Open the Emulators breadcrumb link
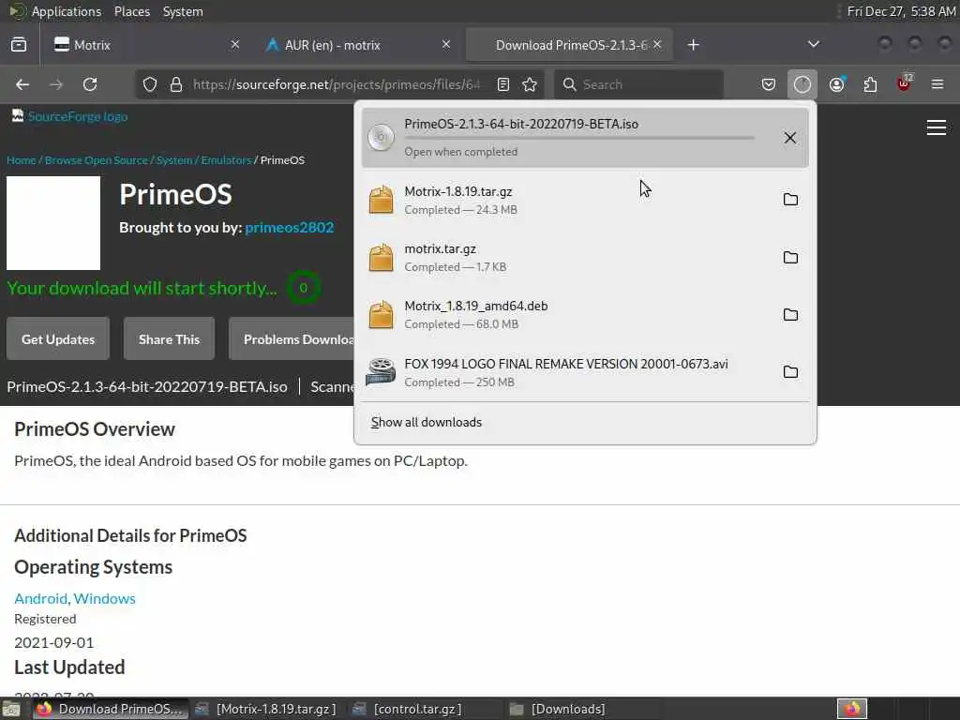This screenshot has height=720, width=960. pyautogui.click(x=226, y=159)
